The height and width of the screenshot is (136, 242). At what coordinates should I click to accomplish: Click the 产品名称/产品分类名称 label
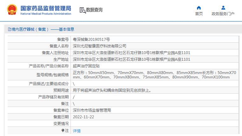tap(49, 66)
